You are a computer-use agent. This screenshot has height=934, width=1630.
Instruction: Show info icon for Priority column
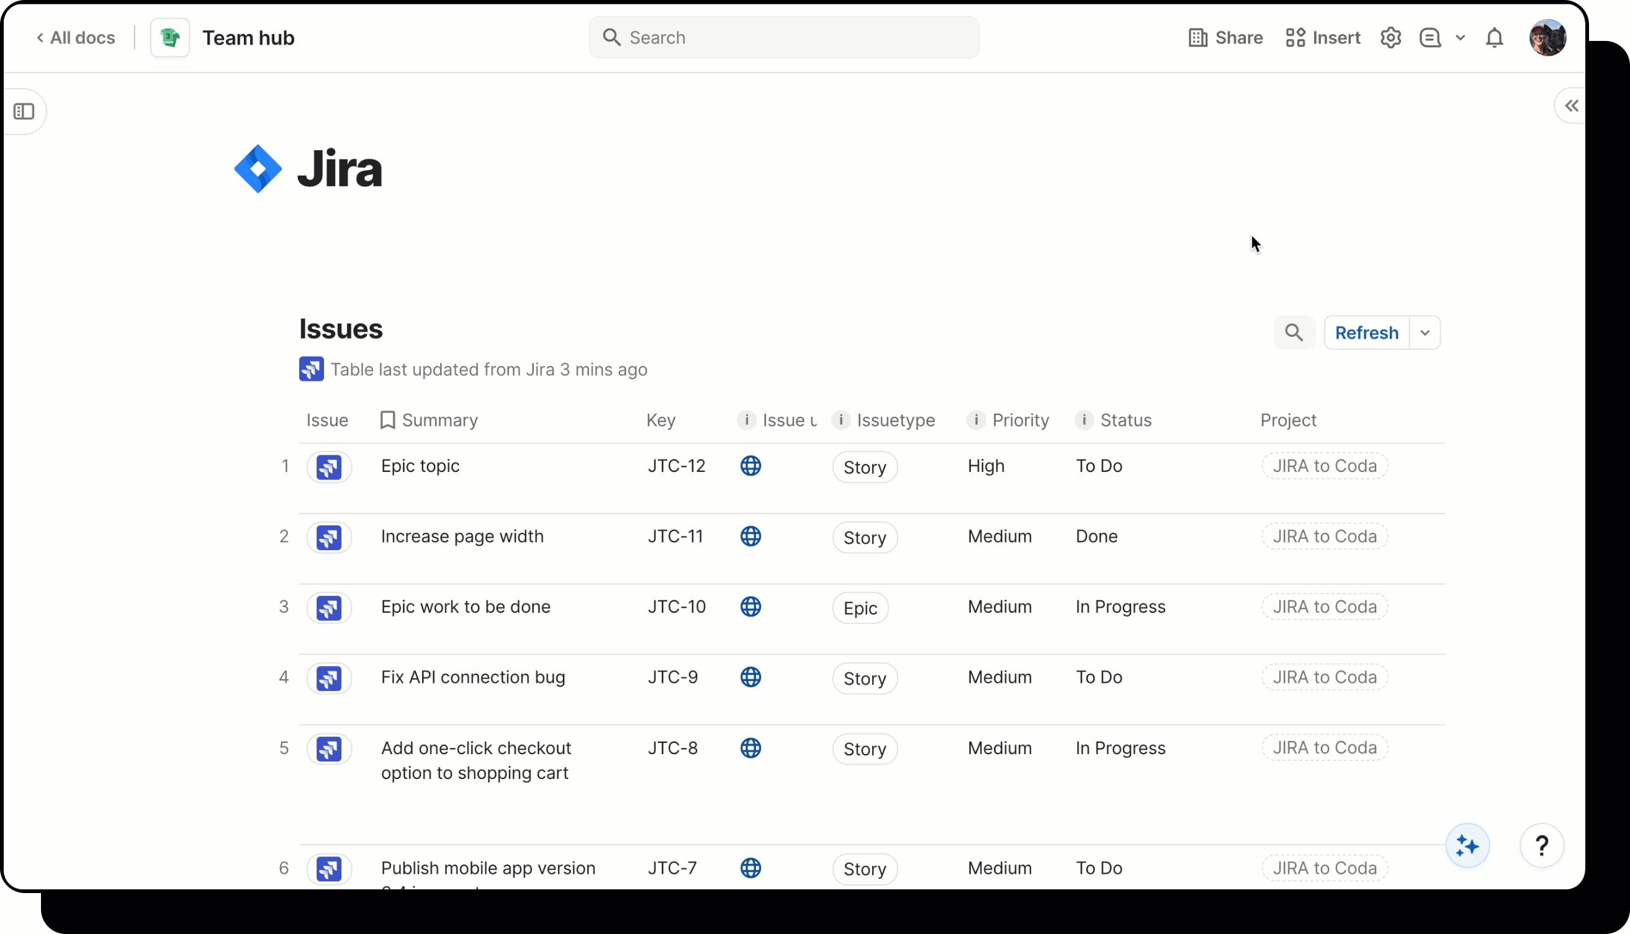tap(976, 420)
